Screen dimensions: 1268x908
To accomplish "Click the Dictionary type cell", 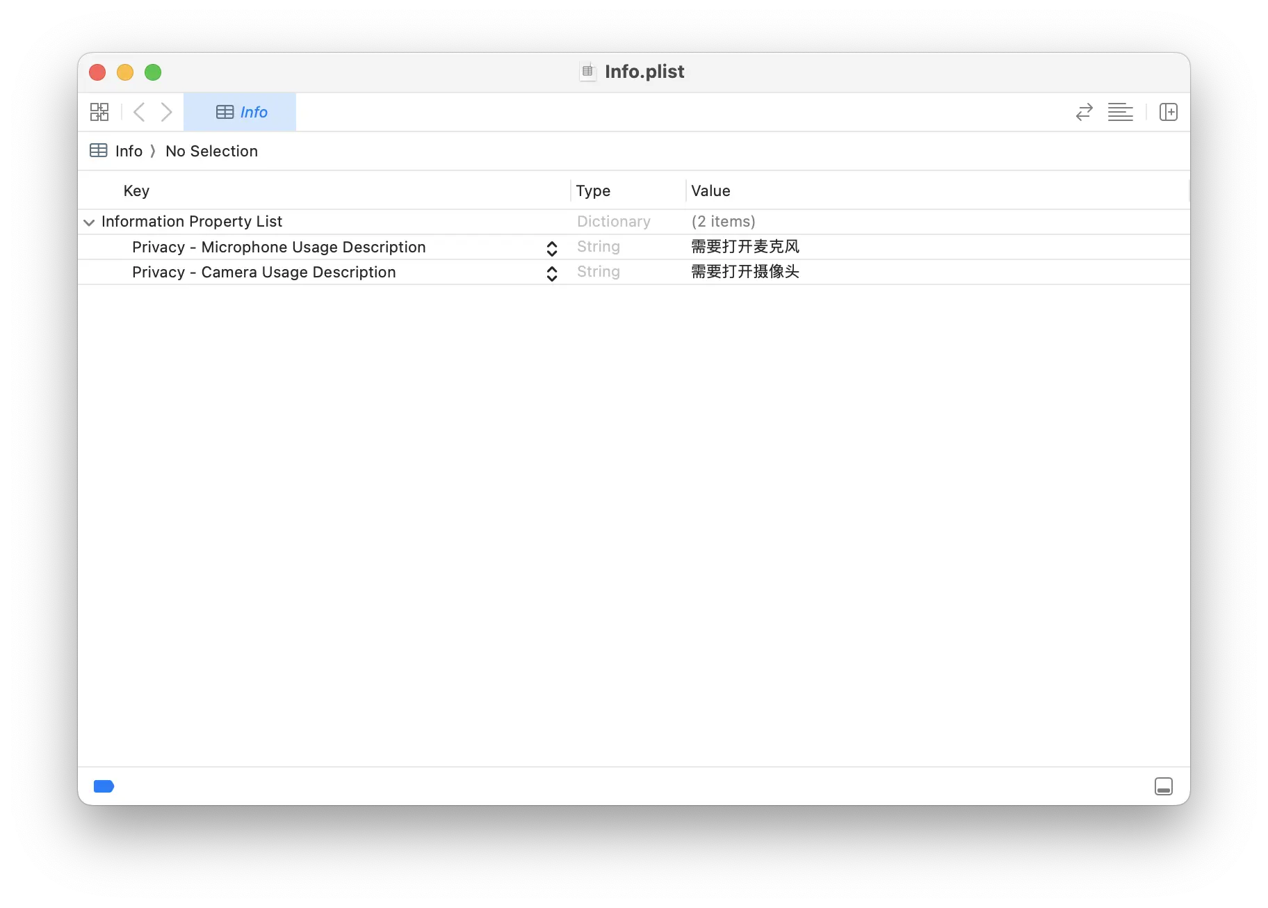I will tap(614, 221).
